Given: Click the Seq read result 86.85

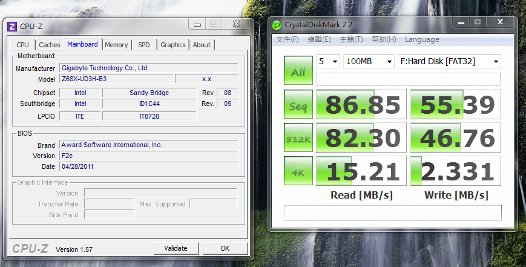Looking at the screenshot, I should [x=361, y=104].
